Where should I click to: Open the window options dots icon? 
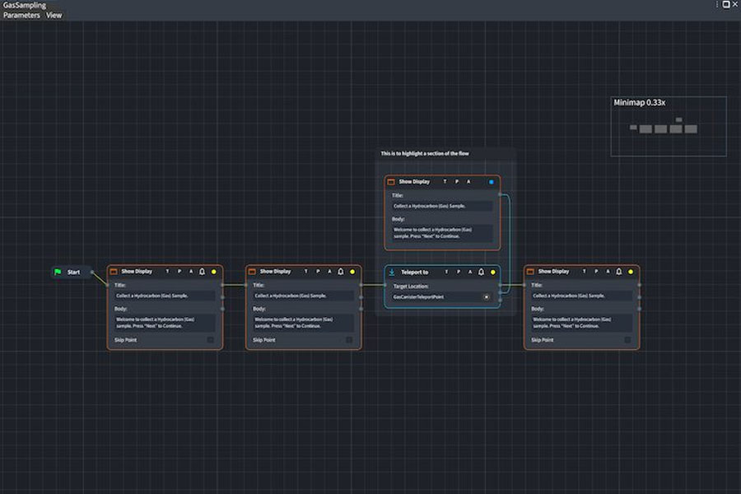[717, 4]
